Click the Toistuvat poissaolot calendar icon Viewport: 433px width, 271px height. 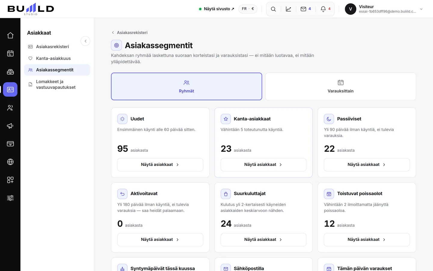tap(329, 194)
